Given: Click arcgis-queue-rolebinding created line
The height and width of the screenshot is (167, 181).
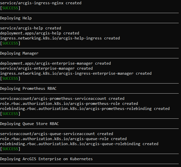Looking at the screenshot, I should click(x=79, y=144).
